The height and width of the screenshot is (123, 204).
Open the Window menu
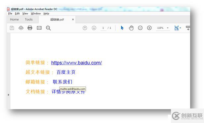[36, 14]
